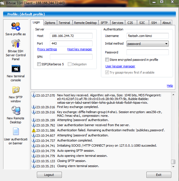Click info icon for New host key received
Screen dimensions: 179x181
[x=34, y=95]
